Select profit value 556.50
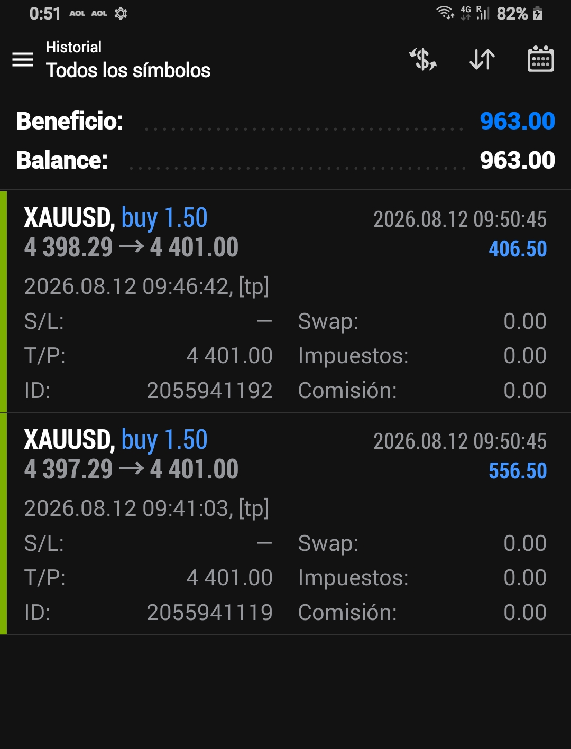The height and width of the screenshot is (749, 571). (x=518, y=471)
